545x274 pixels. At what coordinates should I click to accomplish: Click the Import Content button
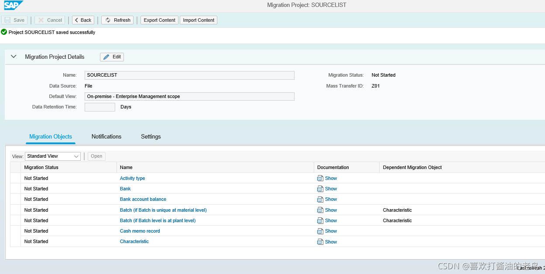pyautogui.click(x=199, y=20)
